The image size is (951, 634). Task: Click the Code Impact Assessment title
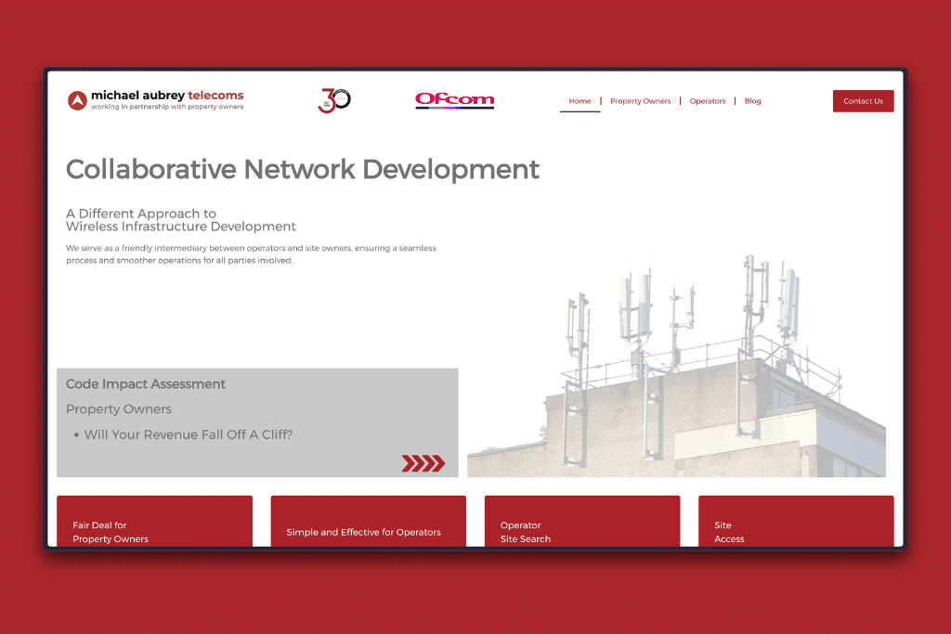pyautogui.click(x=146, y=384)
